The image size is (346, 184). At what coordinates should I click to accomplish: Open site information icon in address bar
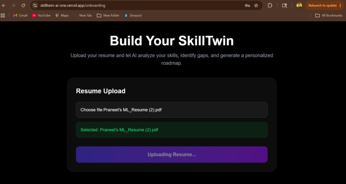(35, 6)
